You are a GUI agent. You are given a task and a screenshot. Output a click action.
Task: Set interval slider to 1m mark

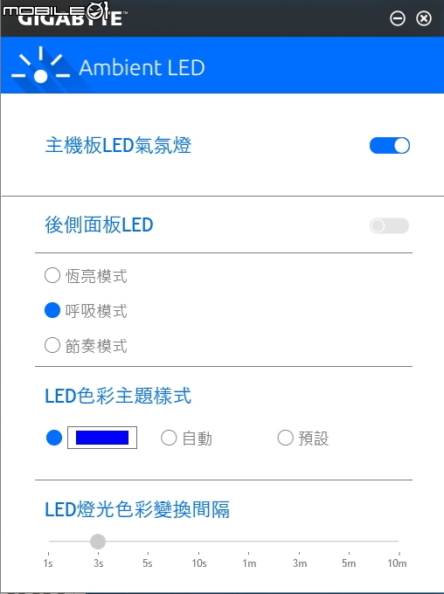click(x=249, y=542)
